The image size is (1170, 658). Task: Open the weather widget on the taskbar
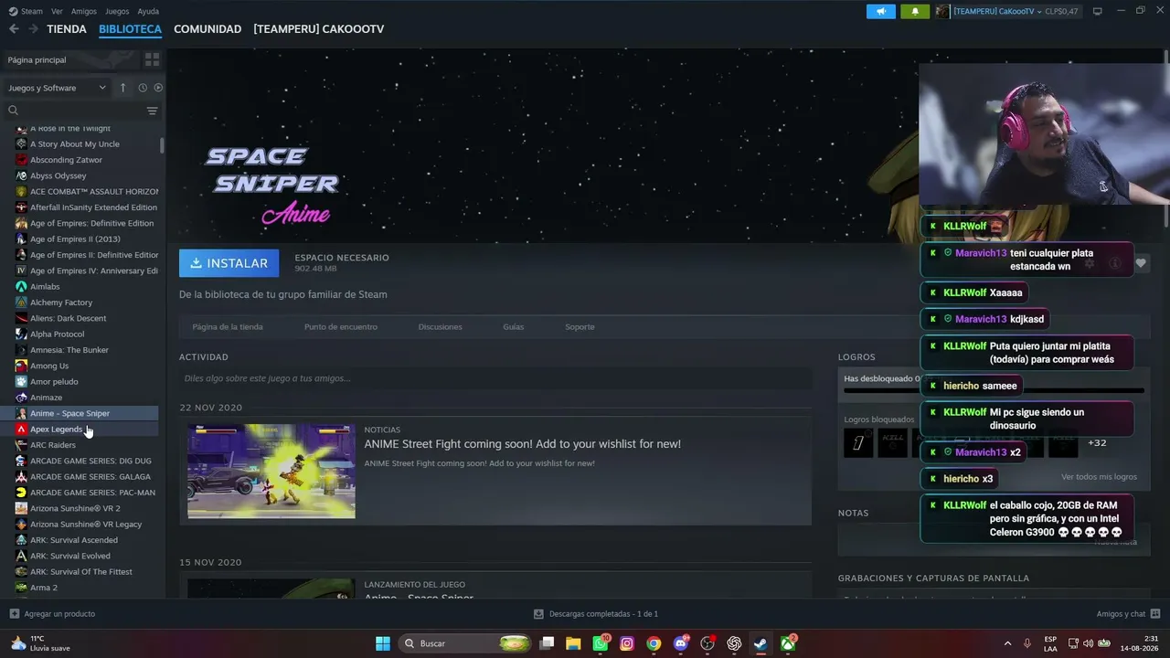(38, 643)
